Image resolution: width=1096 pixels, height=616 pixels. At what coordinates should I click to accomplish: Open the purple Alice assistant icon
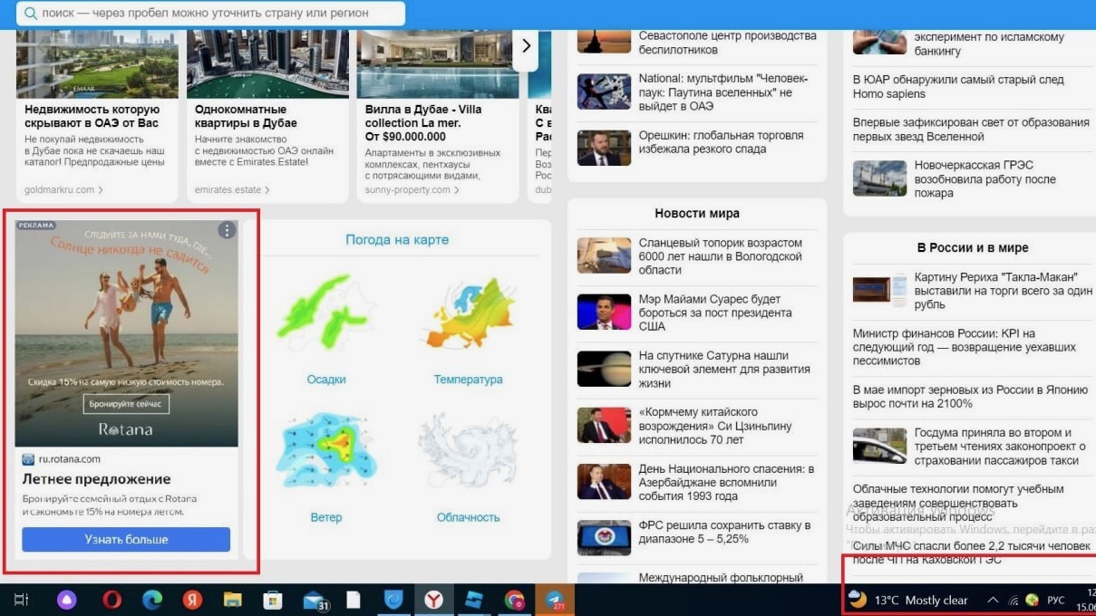coord(67,600)
